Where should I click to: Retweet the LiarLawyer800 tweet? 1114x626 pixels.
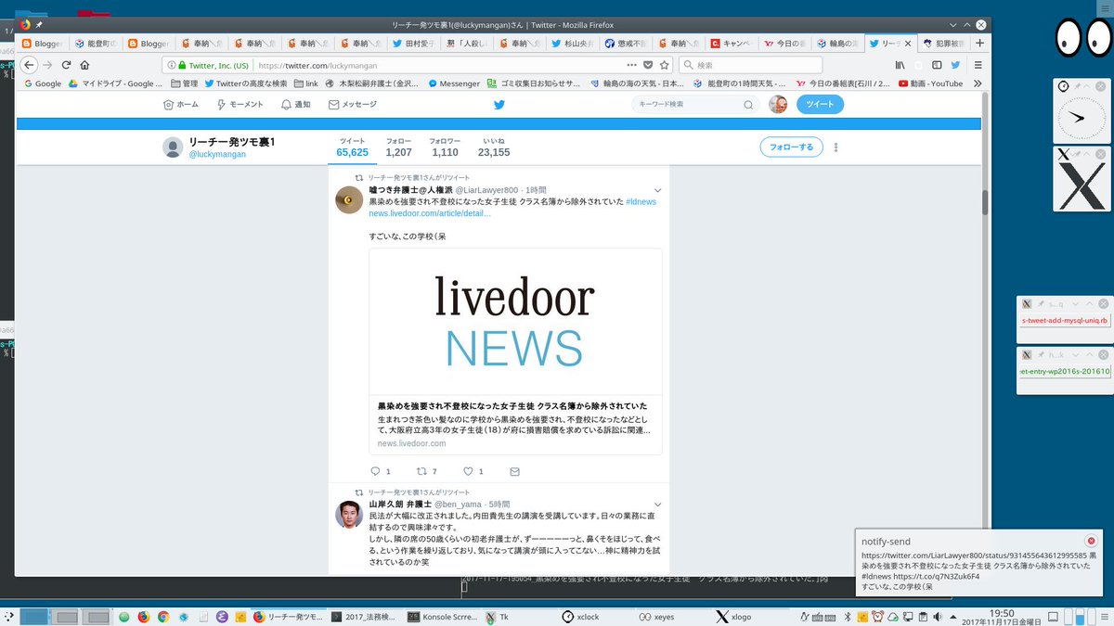[420, 471]
